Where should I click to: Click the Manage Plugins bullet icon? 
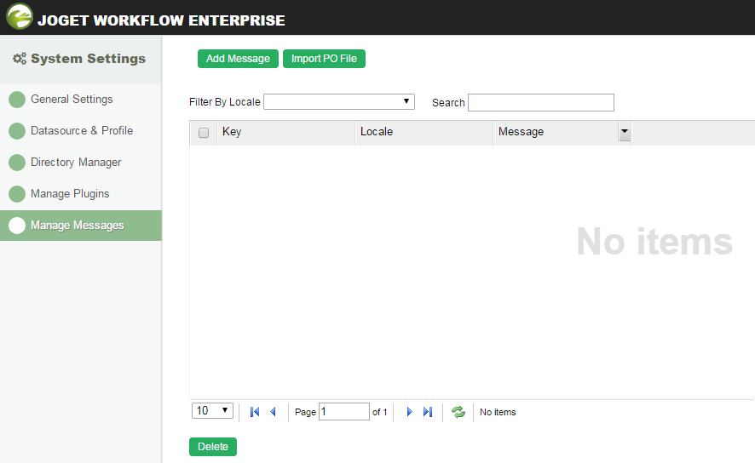[17, 194]
